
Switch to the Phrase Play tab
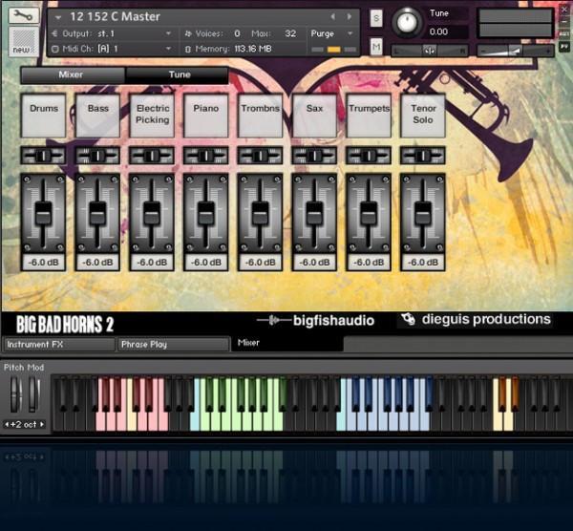point(172,344)
